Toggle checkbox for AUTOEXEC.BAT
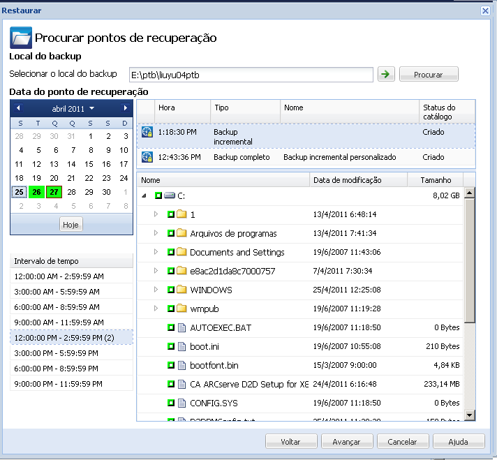 click(x=171, y=327)
